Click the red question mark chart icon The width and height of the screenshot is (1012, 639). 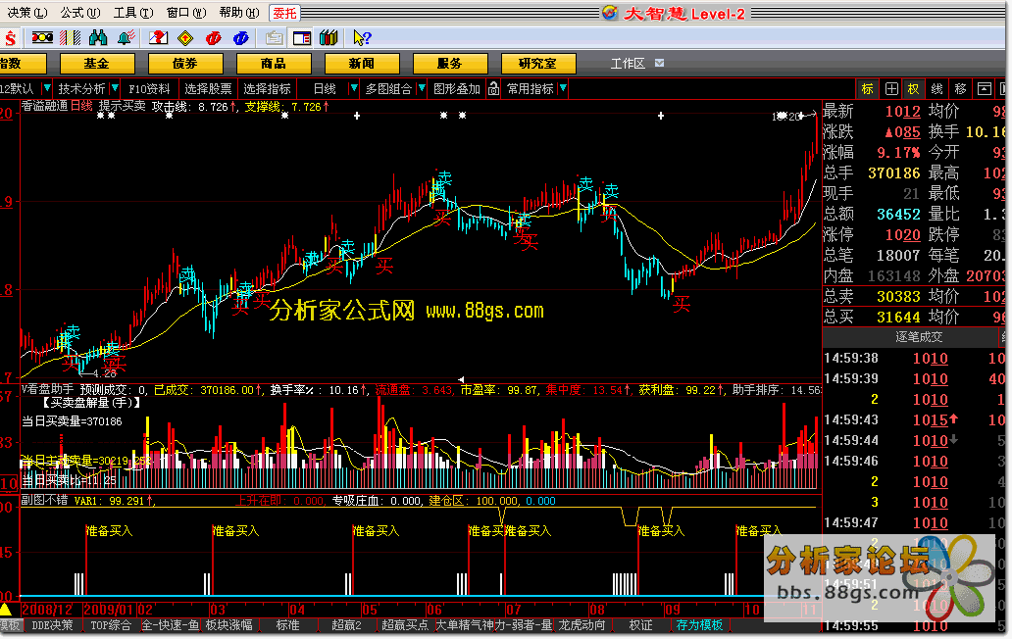click(158, 38)
